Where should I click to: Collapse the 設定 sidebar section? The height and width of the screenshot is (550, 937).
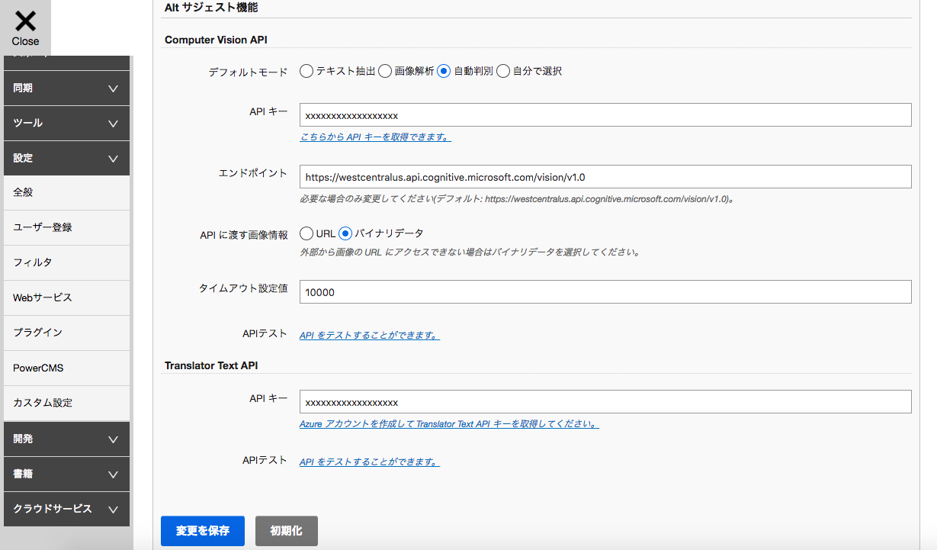tap(66, 159)
